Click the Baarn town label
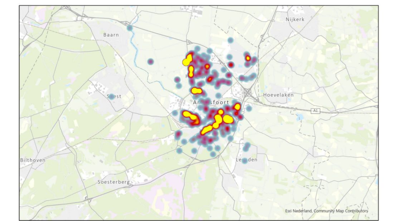 [111, 35]
